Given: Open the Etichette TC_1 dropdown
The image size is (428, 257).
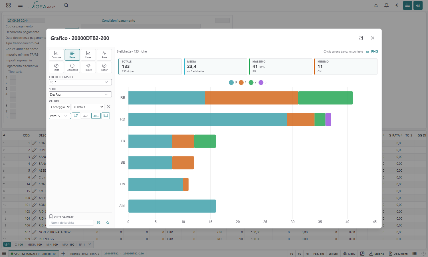Looking at the screenshot, I should 80,82.
